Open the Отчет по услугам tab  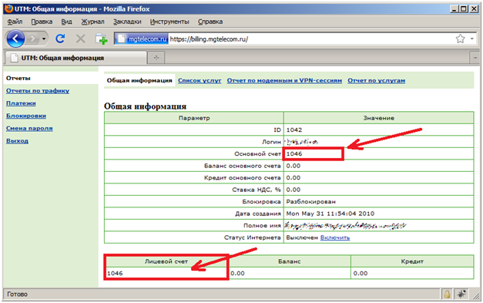click(x=377, y=80)
